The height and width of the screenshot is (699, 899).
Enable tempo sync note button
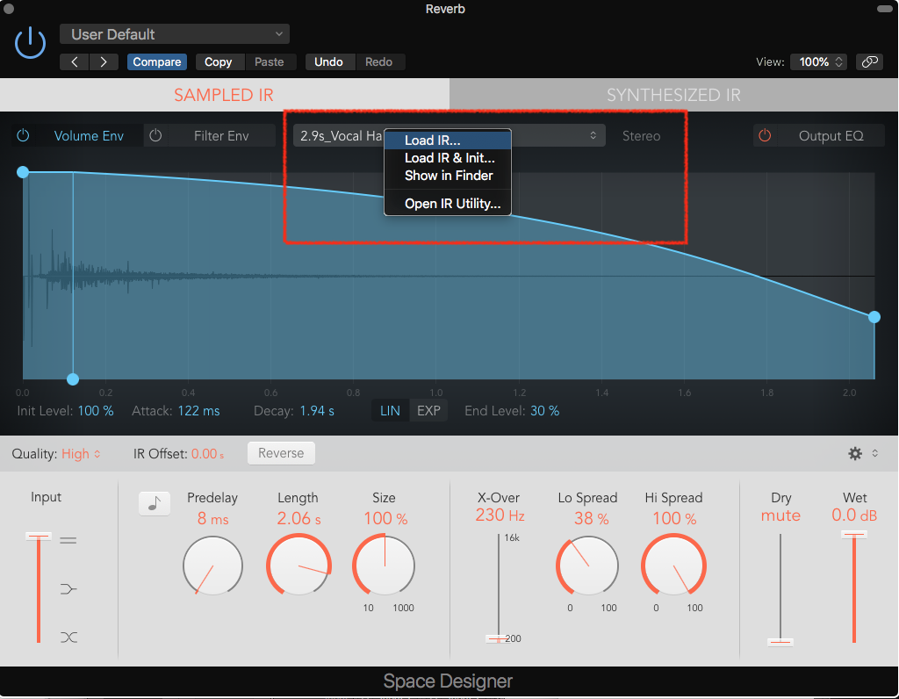(155, 503)
